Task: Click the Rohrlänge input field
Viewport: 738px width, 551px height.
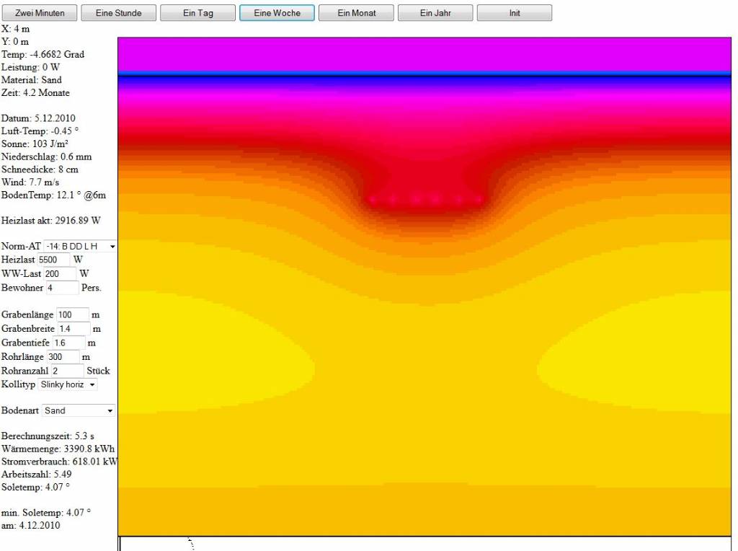Action: pos(63,357)
